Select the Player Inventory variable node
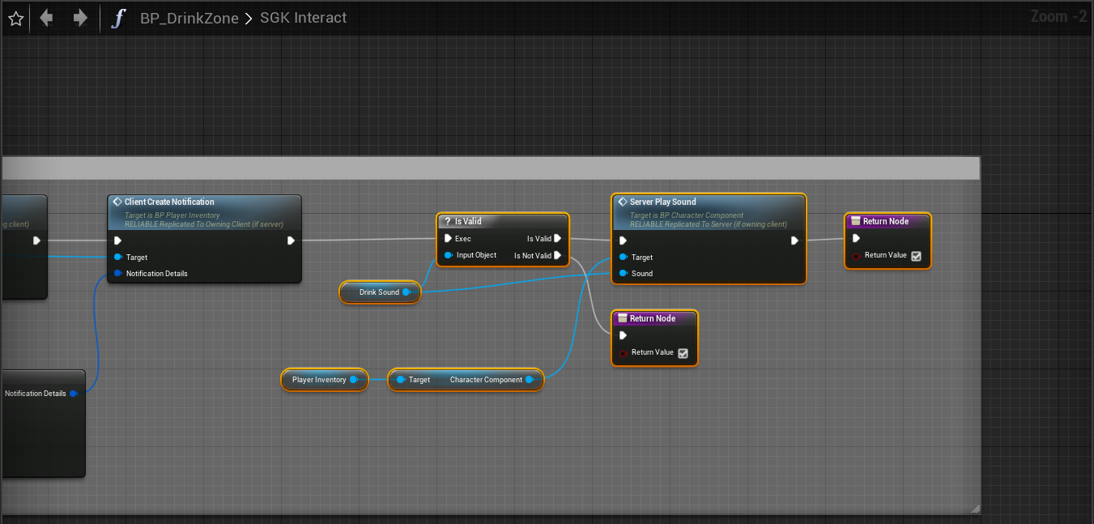This screenshot has height=524, width=1094. (x=319, y=380)
